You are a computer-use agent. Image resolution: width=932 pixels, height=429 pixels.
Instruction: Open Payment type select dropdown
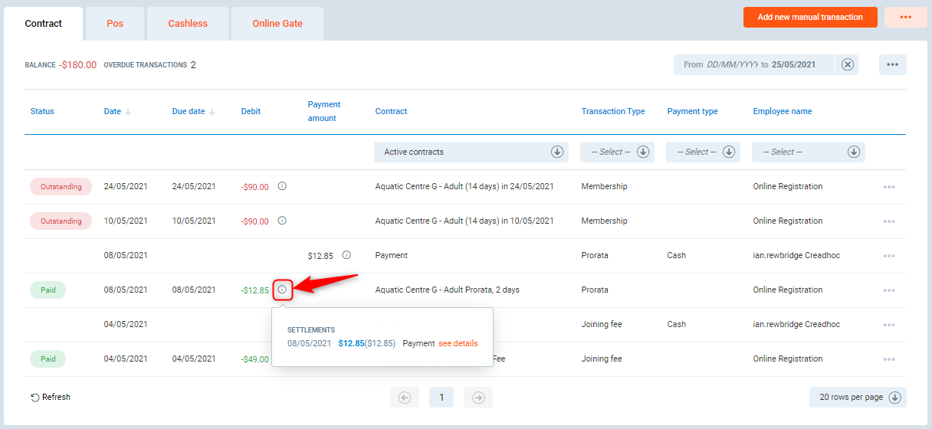[x=729, y=152]
